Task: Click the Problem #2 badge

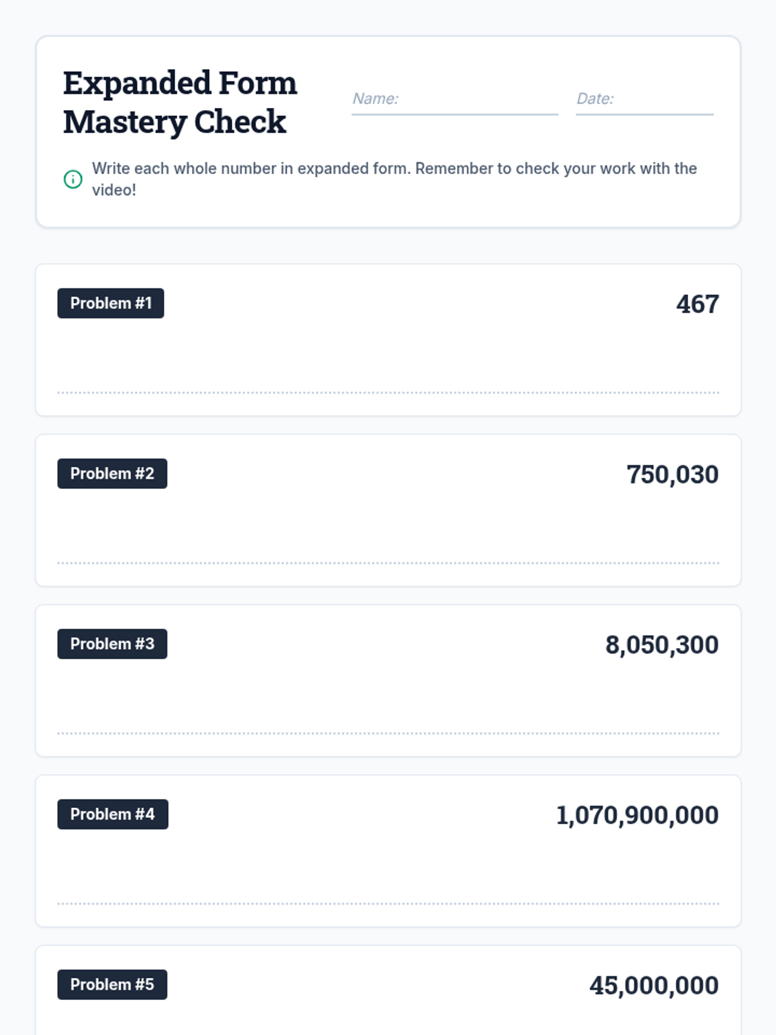Action: click(112, 474)
